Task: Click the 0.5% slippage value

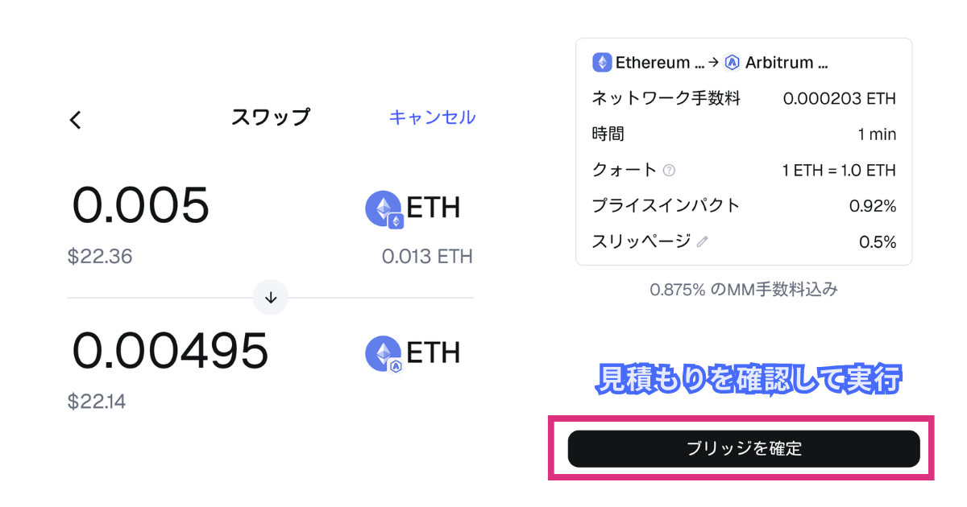Action: (878, 241)
